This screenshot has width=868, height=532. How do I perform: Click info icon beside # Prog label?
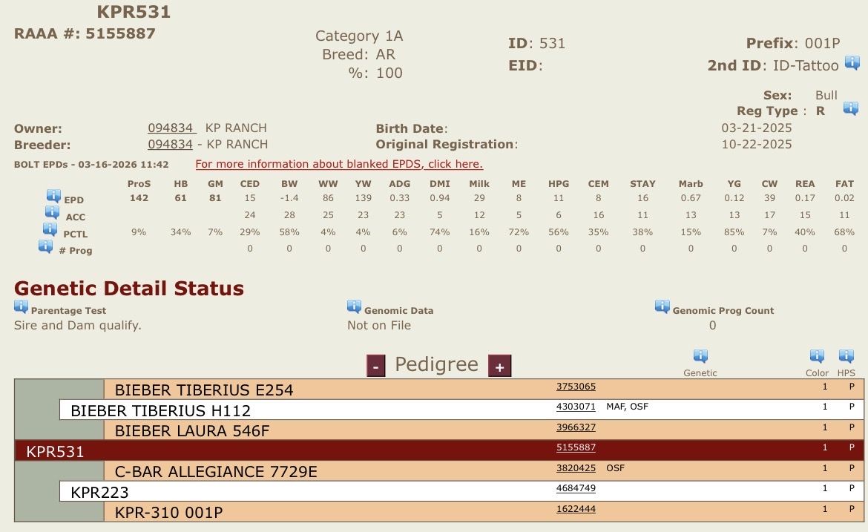point(46,246)
